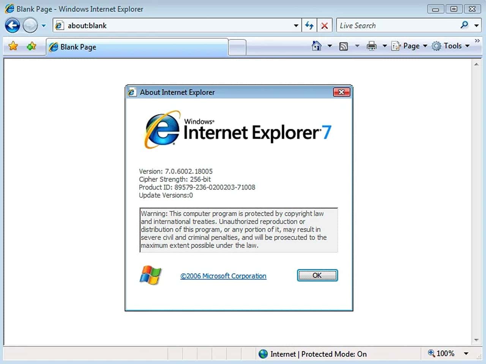
Task: Click the Live Search magnifier icon
Action: 464,25
